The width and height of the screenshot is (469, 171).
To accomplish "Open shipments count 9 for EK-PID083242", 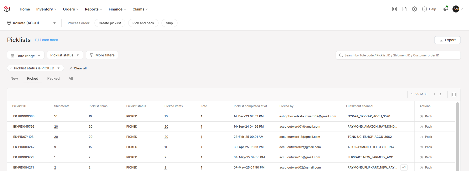I will (x=55, y=147).
